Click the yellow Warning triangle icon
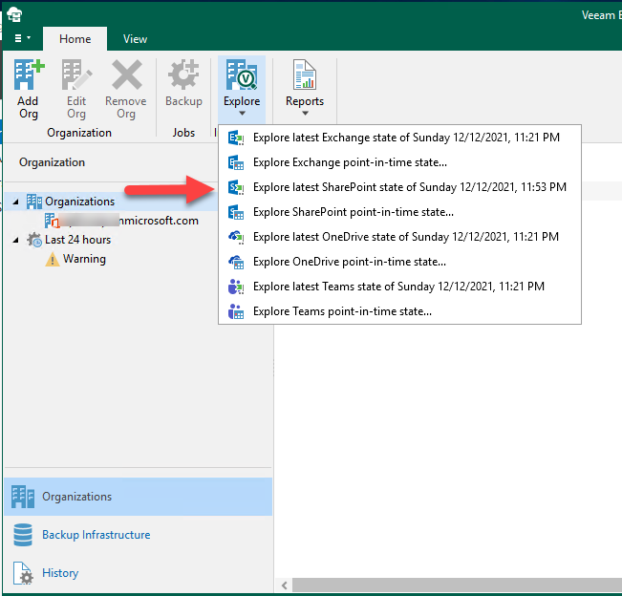This screenshot has height=596, width=622. (52, 260)
